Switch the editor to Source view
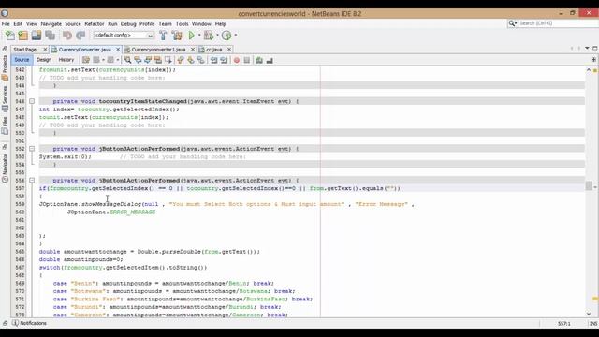 [x=22, y=60]
